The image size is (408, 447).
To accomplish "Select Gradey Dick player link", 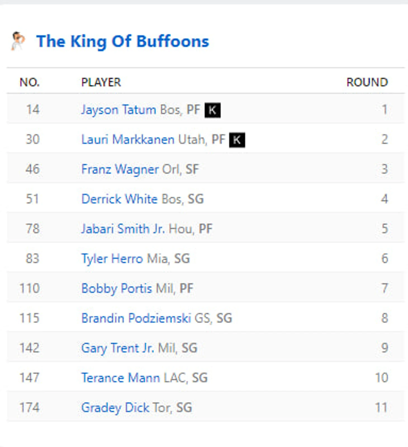I will (x=115, y=408).
